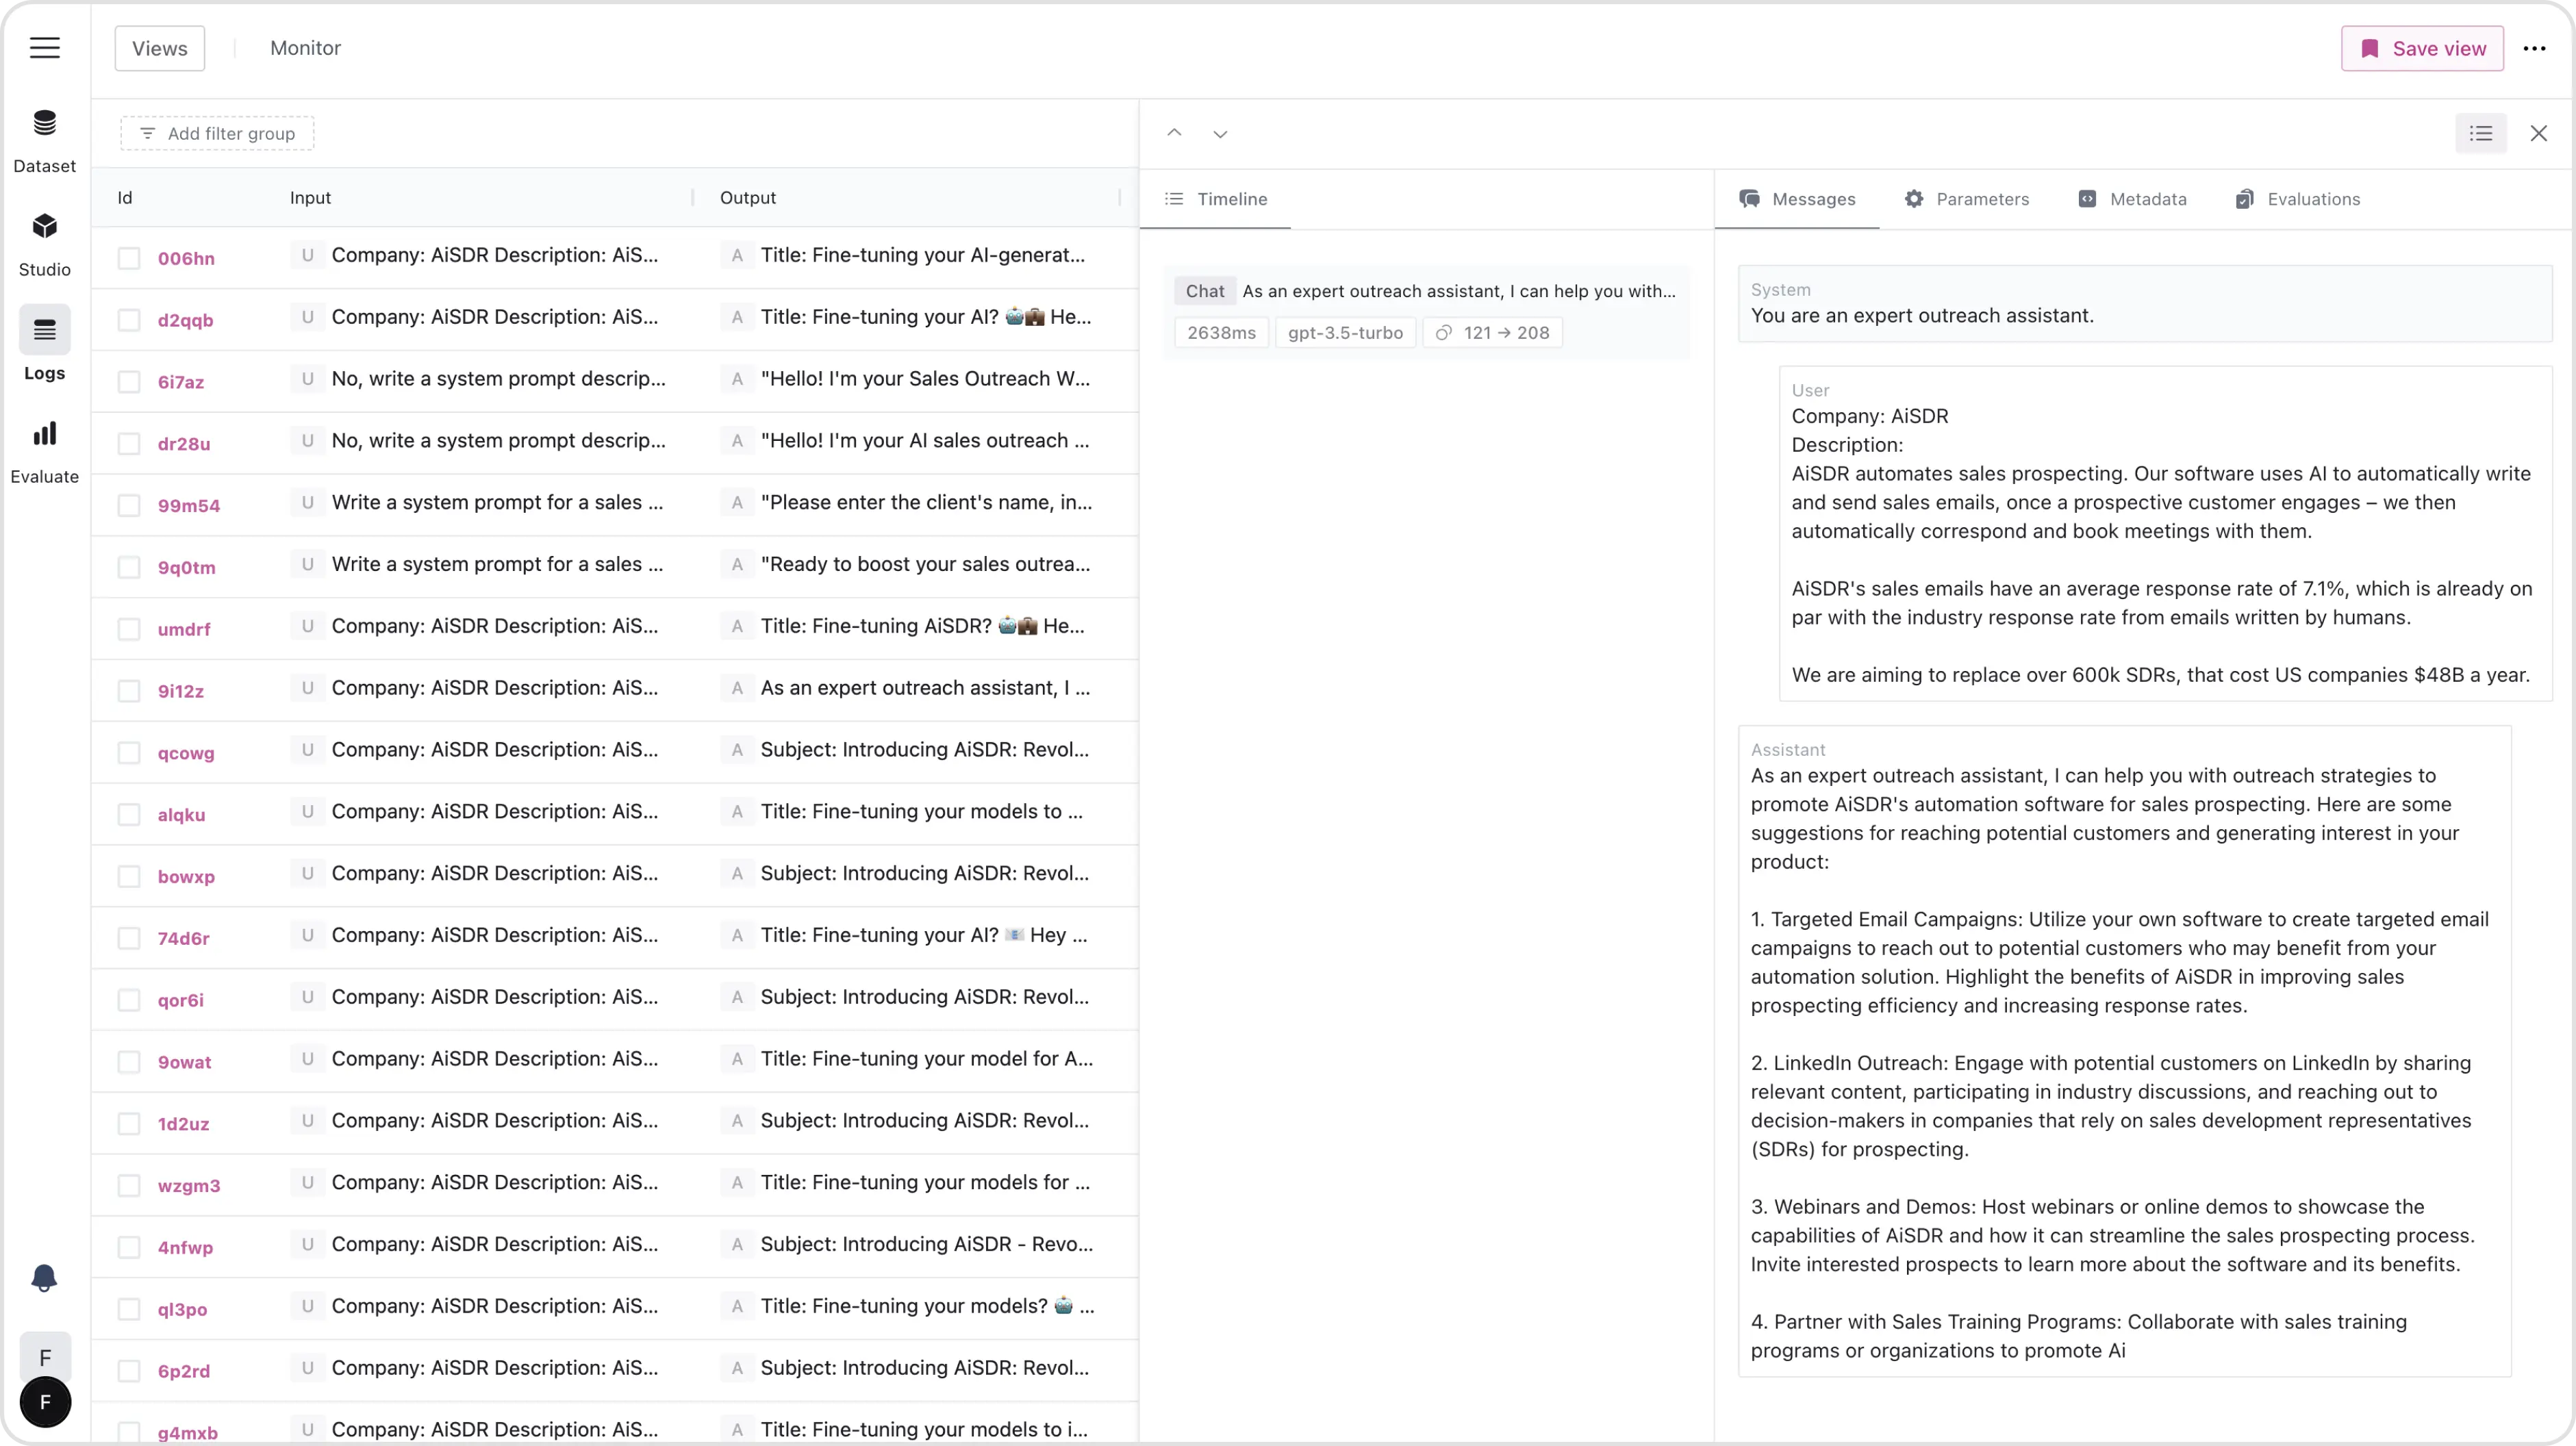Switch to the Evaluations tab
This screenshot has height=1446, width=2576.
[x=2298, y=199]
